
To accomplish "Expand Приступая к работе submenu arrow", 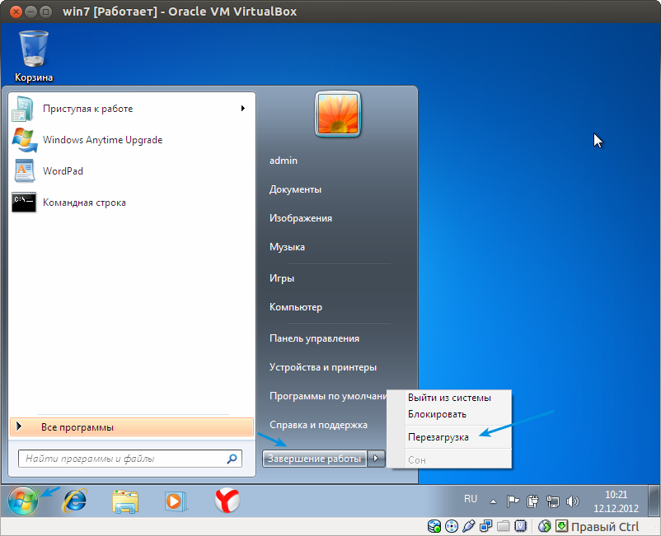I will tap(243, 109).
